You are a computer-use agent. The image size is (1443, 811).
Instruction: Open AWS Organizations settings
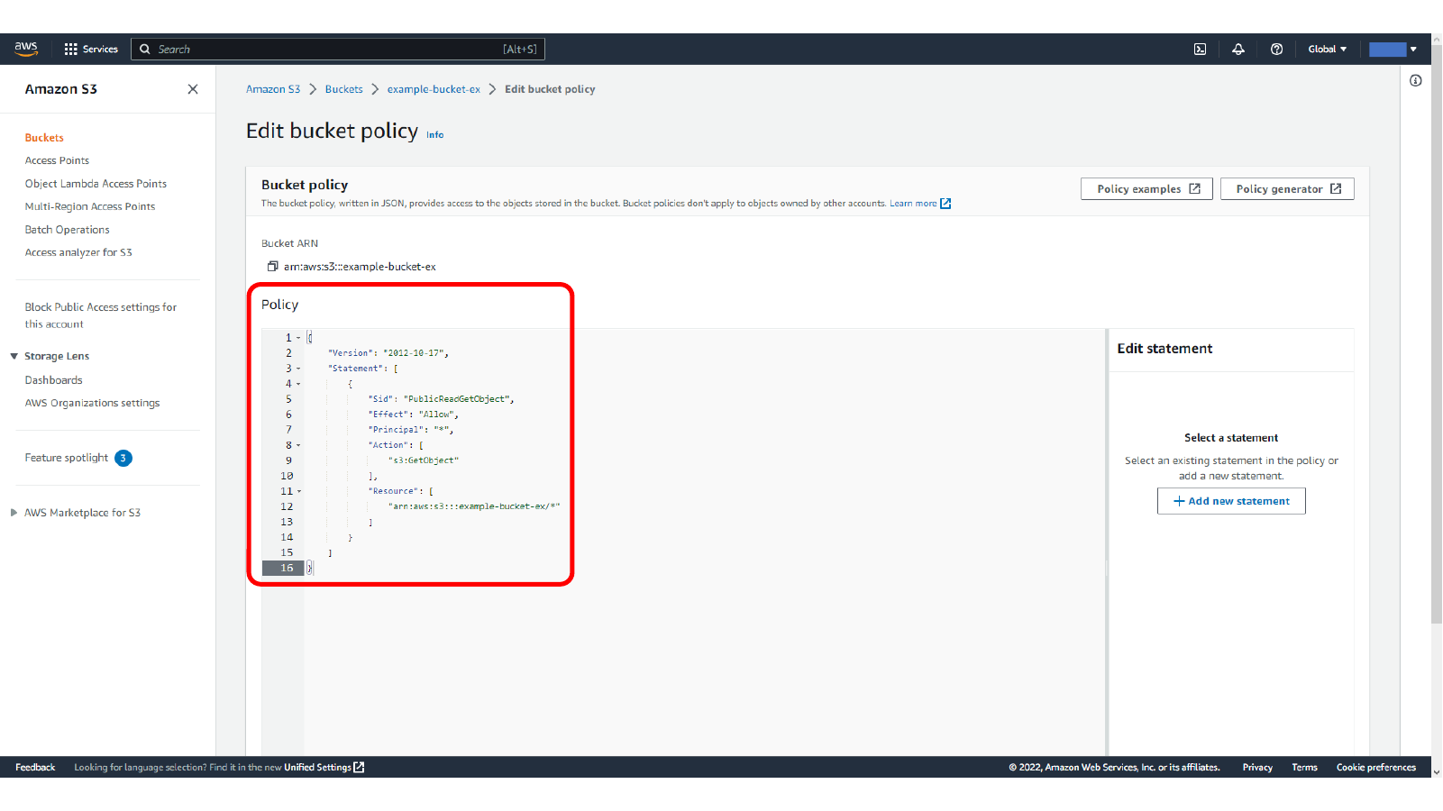[x=92, y=403]
